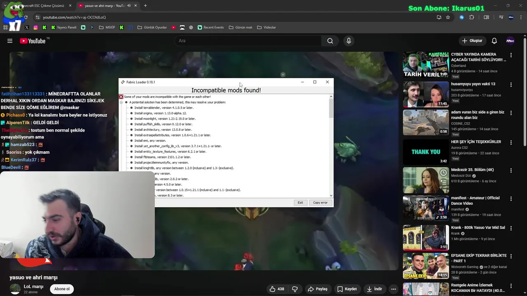Dislike the video with thumbs down

pos(295,289)
